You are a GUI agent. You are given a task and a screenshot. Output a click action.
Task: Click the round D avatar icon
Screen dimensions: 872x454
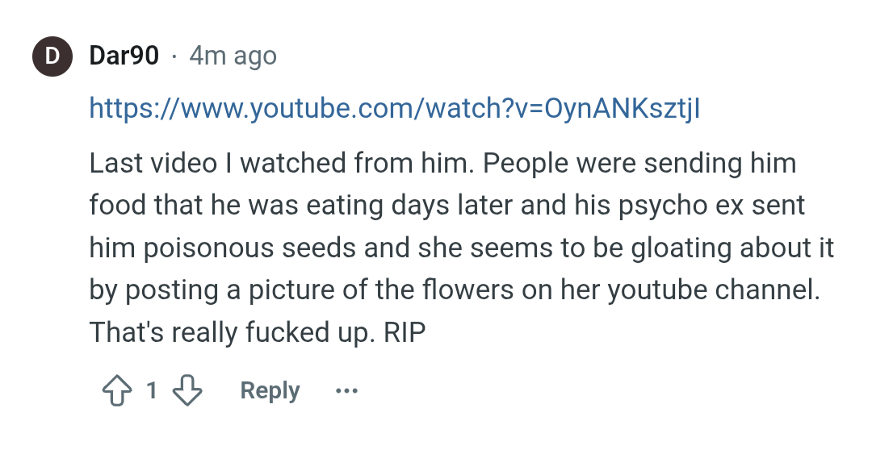click(52, 56)
